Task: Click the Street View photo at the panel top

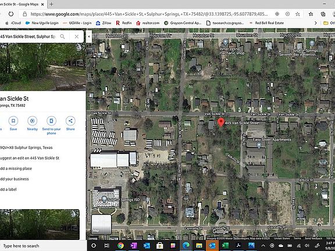Action: click(42, 67)
